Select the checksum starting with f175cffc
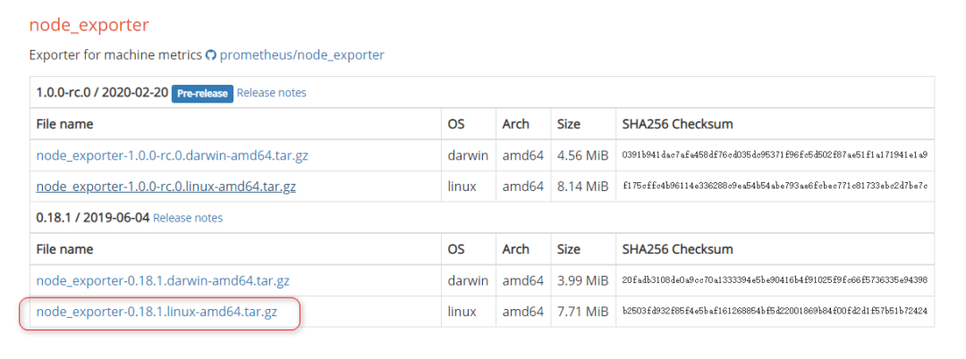 pos(775,187)
